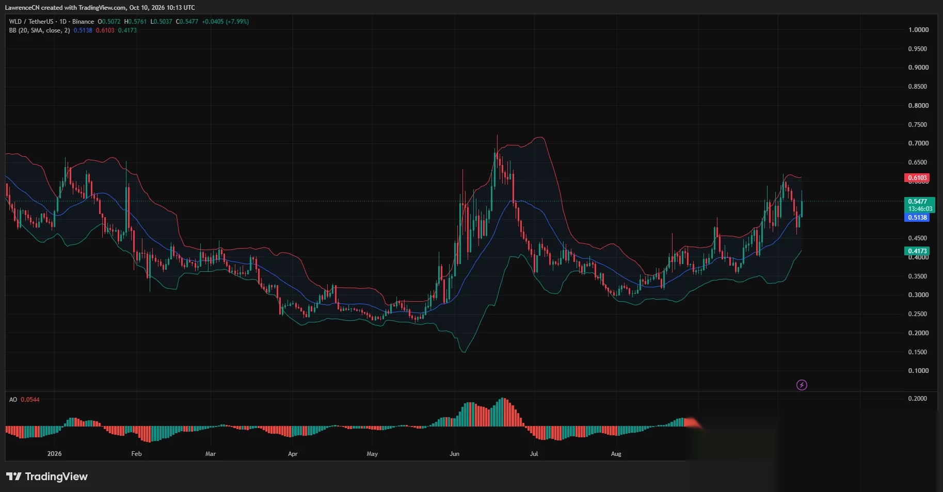Click the Feb label on time axis
943x492 pixels.
[136, 454]
